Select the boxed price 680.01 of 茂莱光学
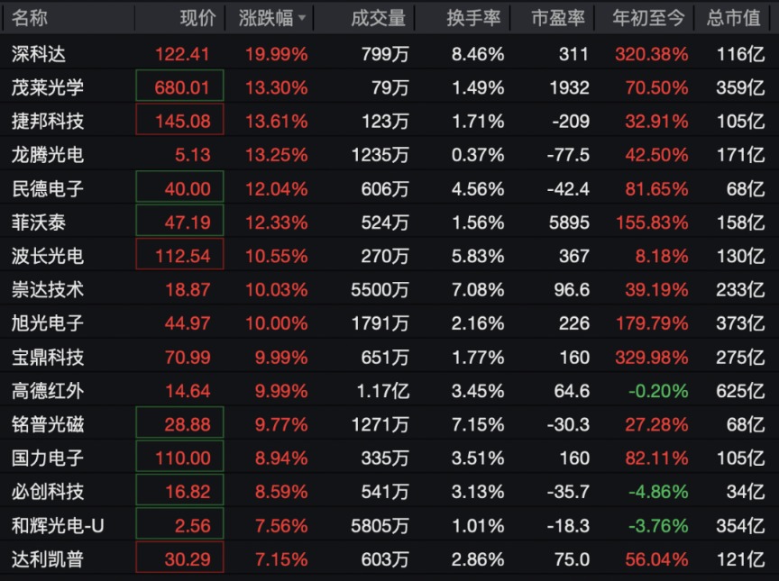 (x=179, y=86)
